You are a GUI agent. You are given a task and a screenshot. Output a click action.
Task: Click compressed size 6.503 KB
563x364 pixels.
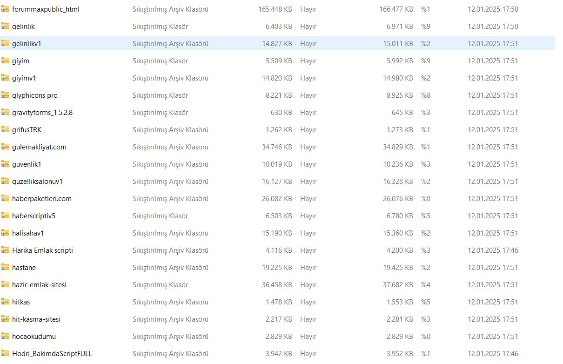(279, 216)
